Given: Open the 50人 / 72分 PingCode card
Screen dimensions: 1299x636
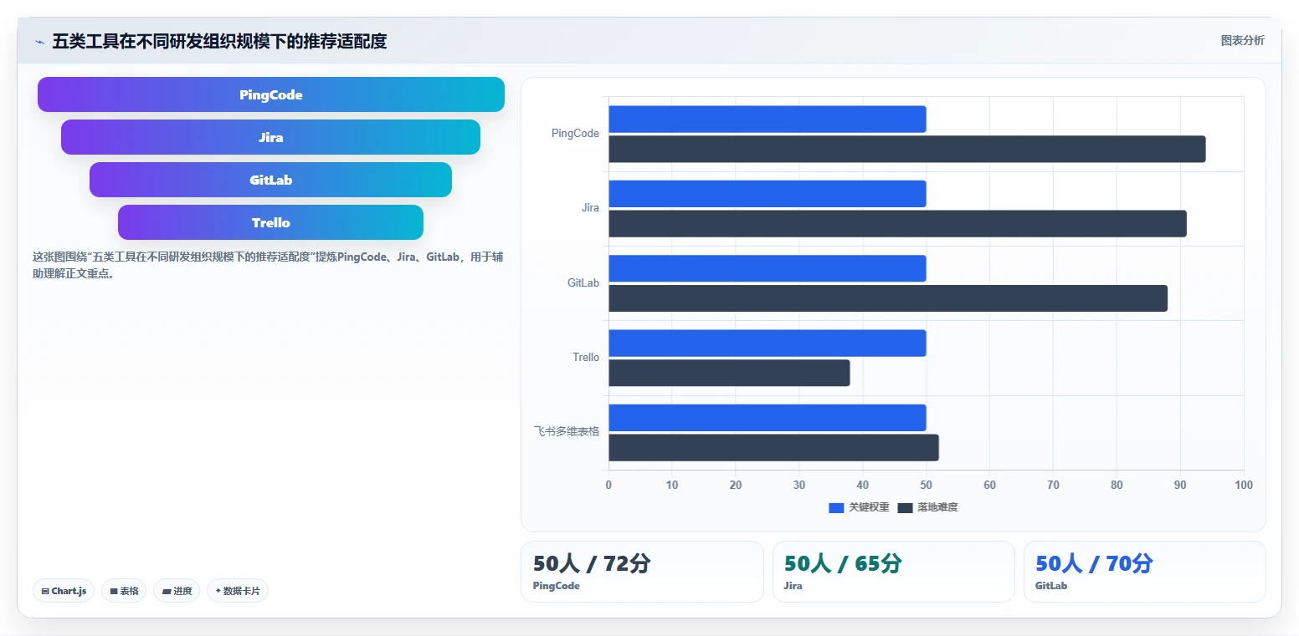Looking at the screenshot, I should (x=642, y=572).
